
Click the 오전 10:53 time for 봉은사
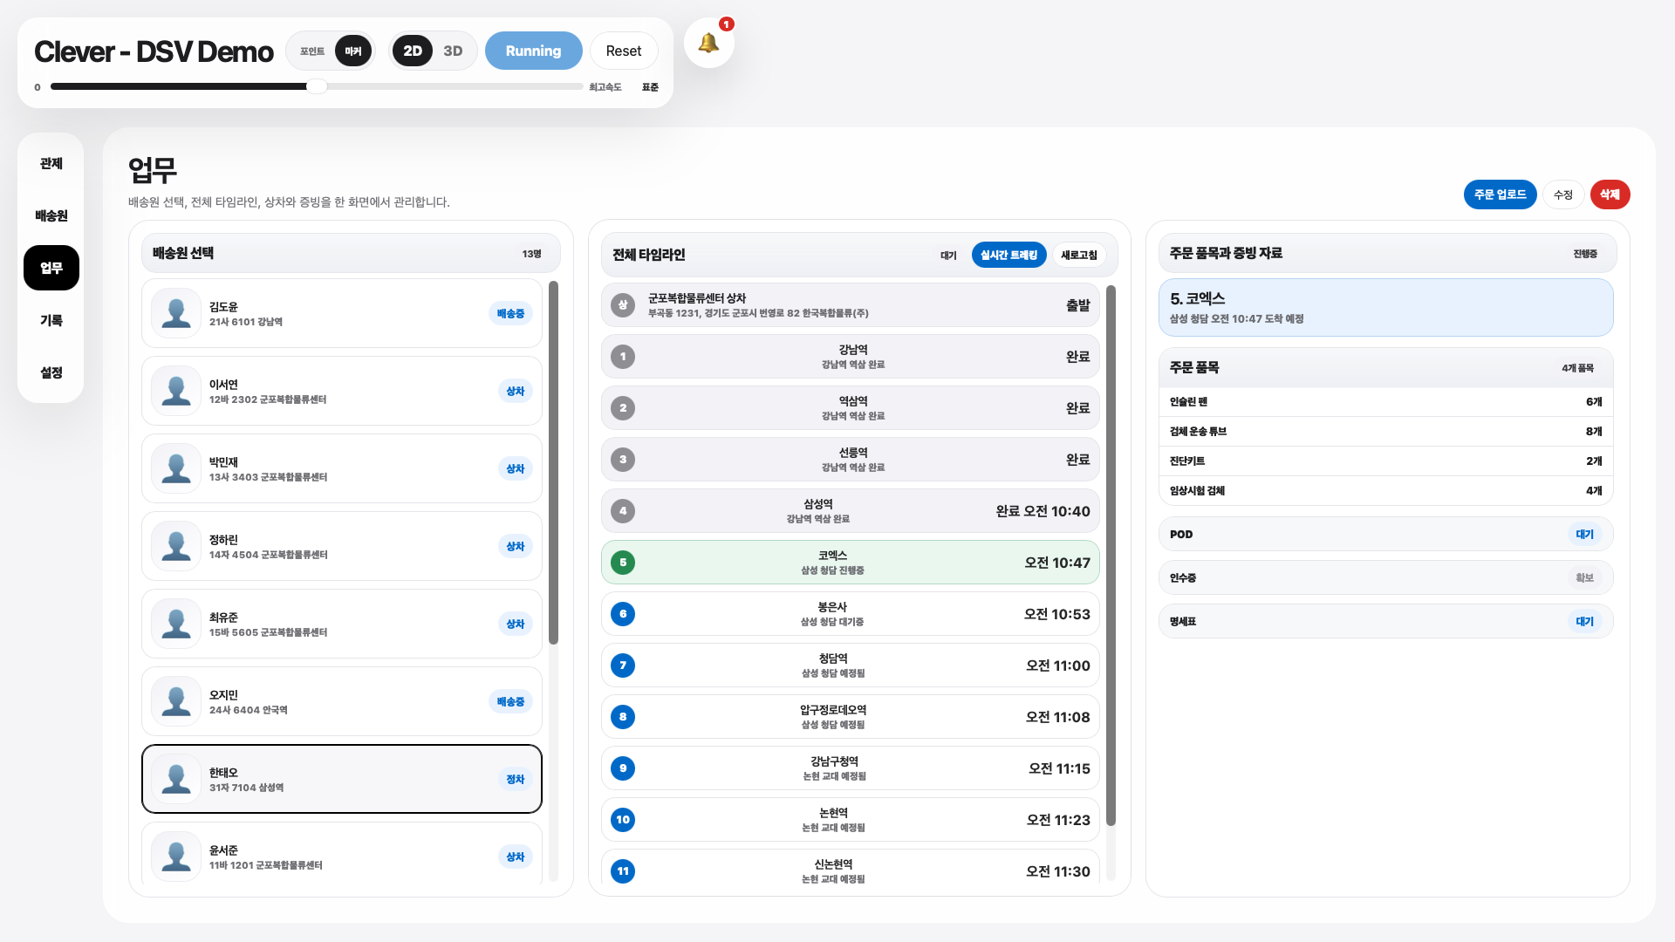tap(1057, 614)
